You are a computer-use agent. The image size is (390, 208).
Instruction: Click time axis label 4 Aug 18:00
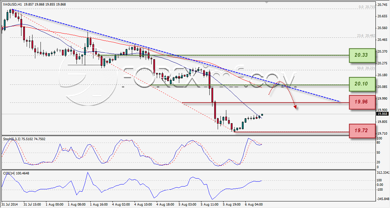(165, 205)
